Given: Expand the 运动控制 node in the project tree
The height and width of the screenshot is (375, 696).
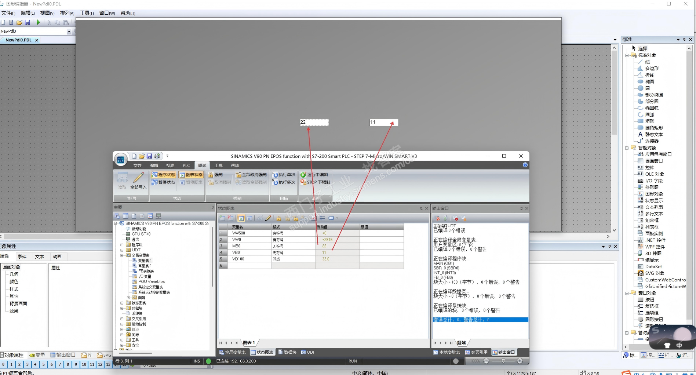Looking at the screenshot, I should [122, 324].
